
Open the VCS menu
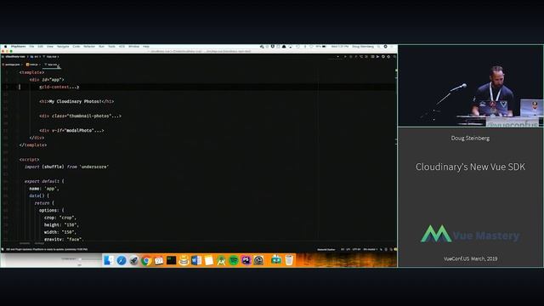point(122,47)
